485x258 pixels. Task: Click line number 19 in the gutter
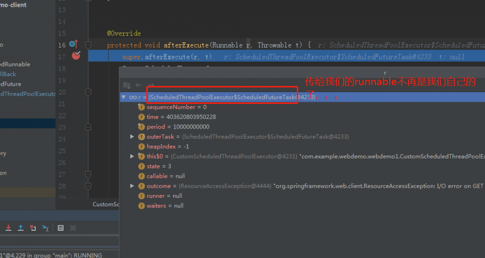point(62,81)
